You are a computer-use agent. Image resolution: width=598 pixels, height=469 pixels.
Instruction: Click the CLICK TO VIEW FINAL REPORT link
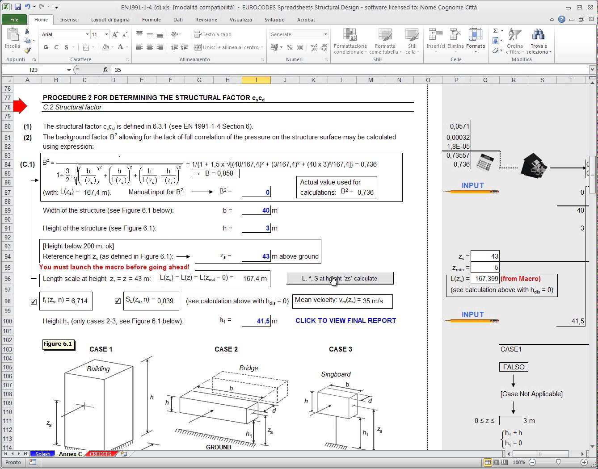point(345,321)
